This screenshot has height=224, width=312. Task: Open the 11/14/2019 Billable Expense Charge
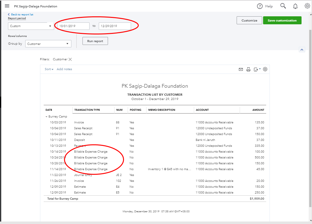[91, 169]
